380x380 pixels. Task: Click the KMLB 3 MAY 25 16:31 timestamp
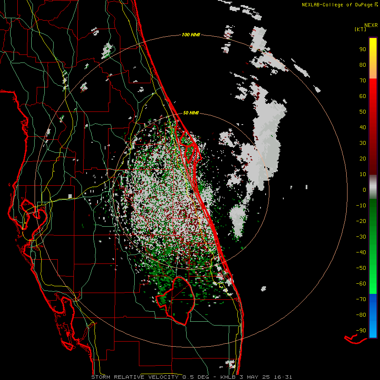[x=256, y=377]
